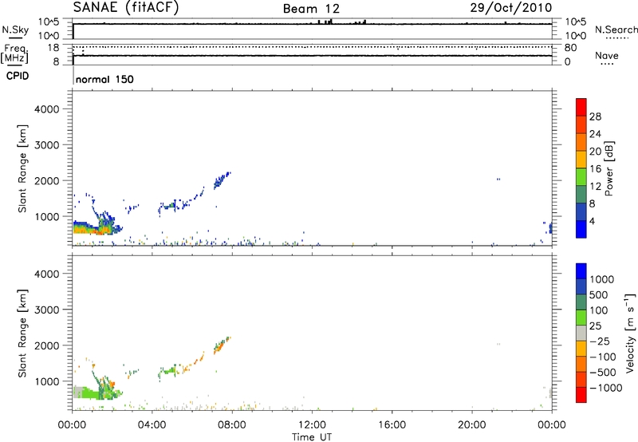
Task: Click the Velocity colorbar segment between 100 and 500
Action: (581, 302)
